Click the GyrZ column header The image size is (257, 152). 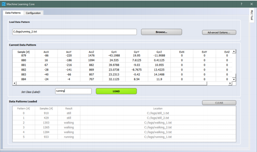(159, 52)
